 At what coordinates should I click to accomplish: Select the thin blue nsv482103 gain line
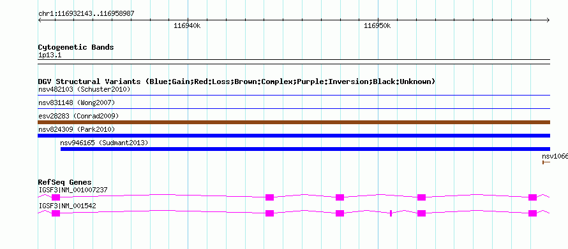(x=294, y=96)
